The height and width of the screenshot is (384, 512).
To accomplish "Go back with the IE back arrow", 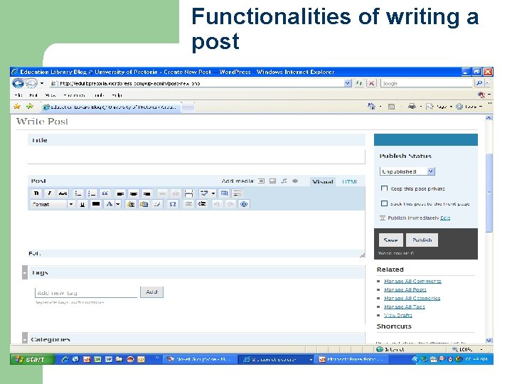I will point(18,83).
